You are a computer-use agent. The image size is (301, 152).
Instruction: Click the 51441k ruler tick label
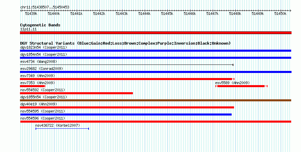[76, 14]
